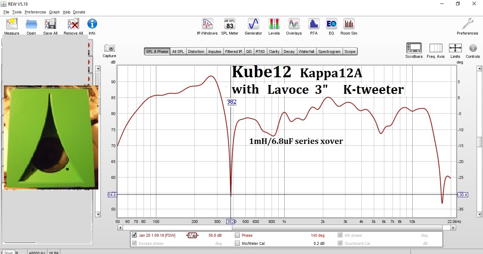
Task: Enable the Phase trace checkbox
Action: click(x=237, y=235)
